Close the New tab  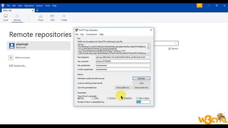[x=33, y=10]
